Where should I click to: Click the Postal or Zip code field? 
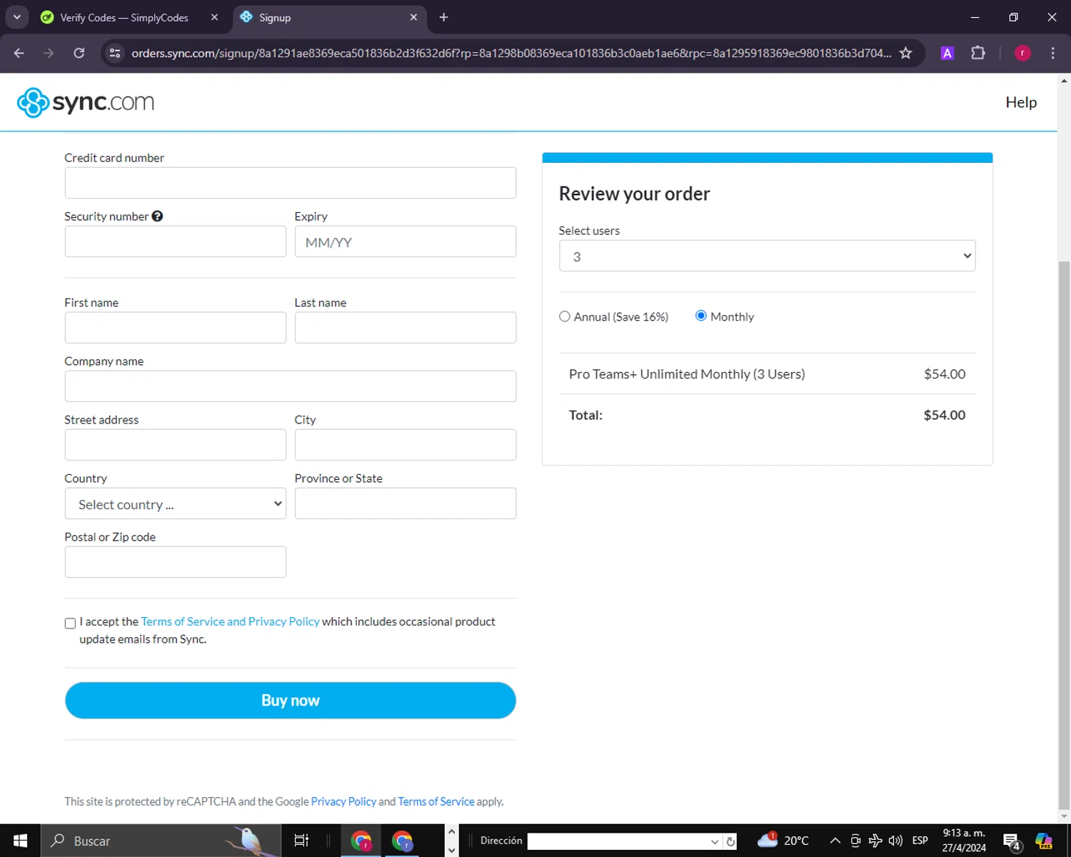click(x=176, y=562)
